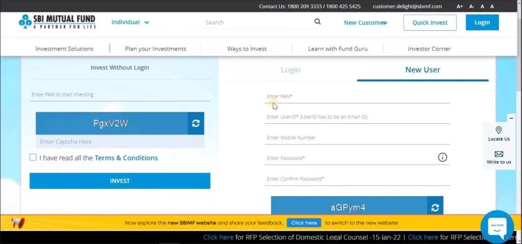Open the New Customer dropdown
The height and width of the screenshot is (244, 522).
(x=366, y=22)
